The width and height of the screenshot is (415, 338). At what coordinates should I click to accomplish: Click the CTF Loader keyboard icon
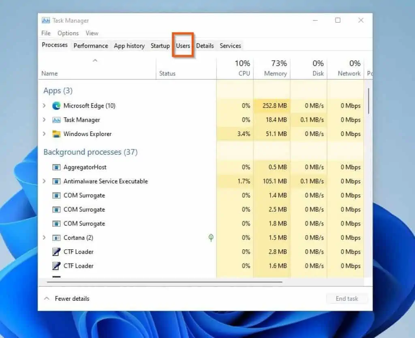pyautogui.click(x=56, y=252)
